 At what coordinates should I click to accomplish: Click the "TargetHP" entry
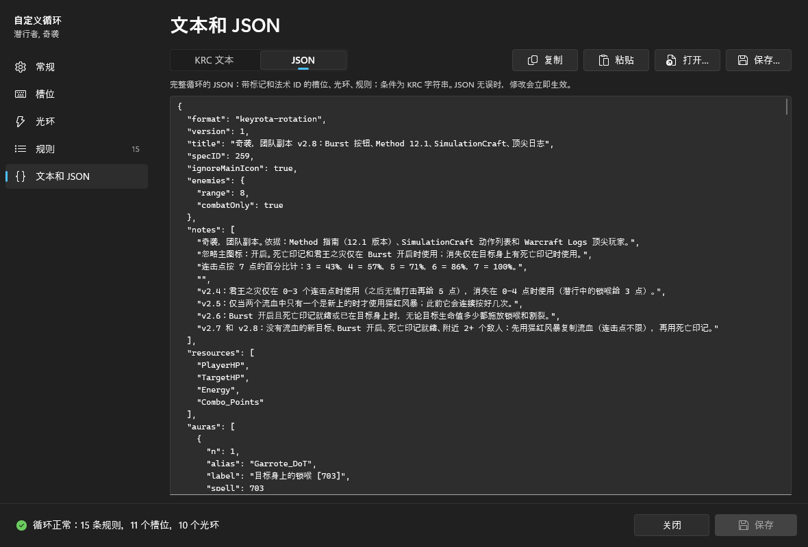[223, 377]
